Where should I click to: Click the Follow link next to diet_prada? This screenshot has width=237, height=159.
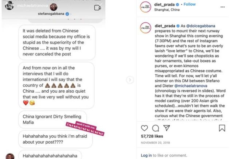(190, 4)
